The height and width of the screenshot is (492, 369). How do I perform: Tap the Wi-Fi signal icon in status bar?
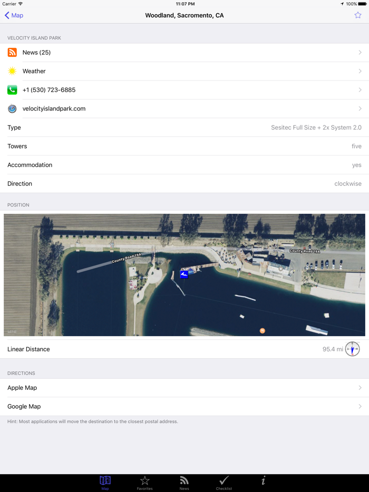[x=21, y=4]
